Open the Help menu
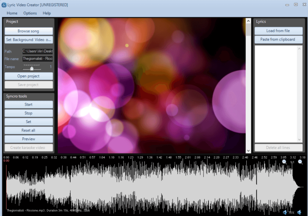This screenshot has width=308, height=216. coord(47,13)
